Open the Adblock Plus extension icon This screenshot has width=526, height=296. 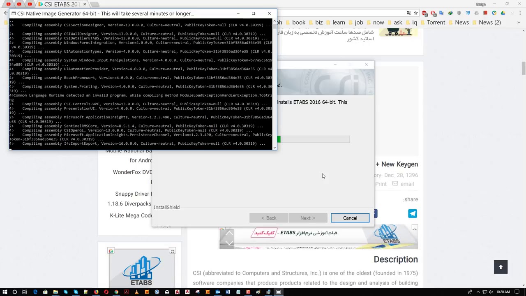(x=424, y=14)
